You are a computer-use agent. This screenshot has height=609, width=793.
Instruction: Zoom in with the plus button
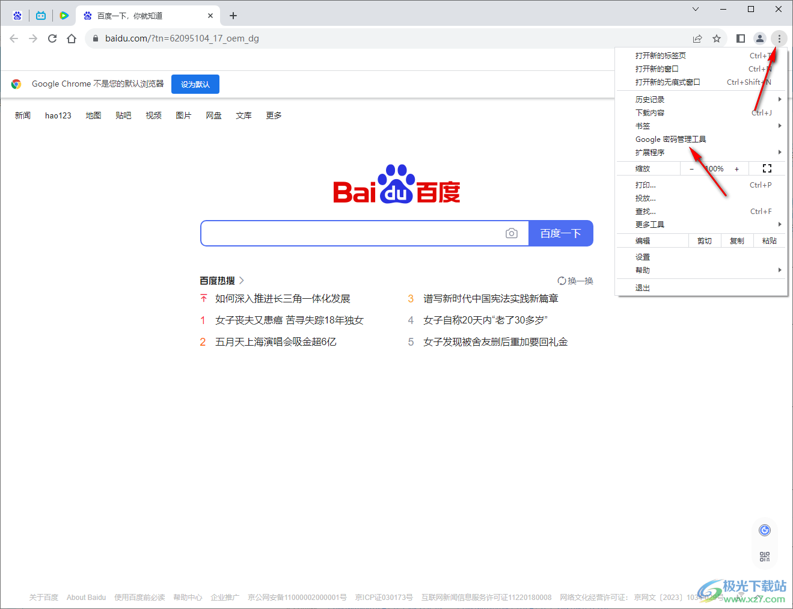[736, 169]
